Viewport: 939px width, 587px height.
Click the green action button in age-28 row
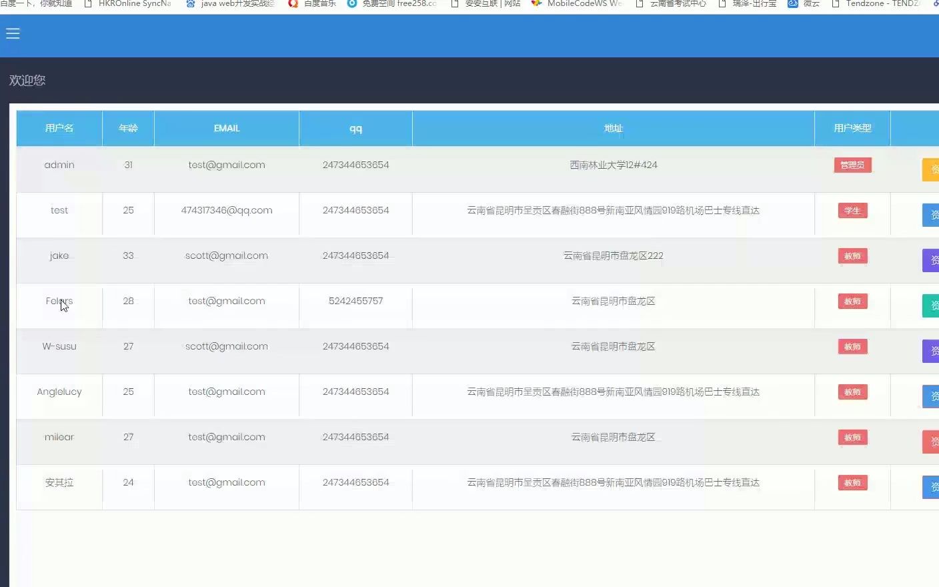pyautogui.click(x=931, y=306)
